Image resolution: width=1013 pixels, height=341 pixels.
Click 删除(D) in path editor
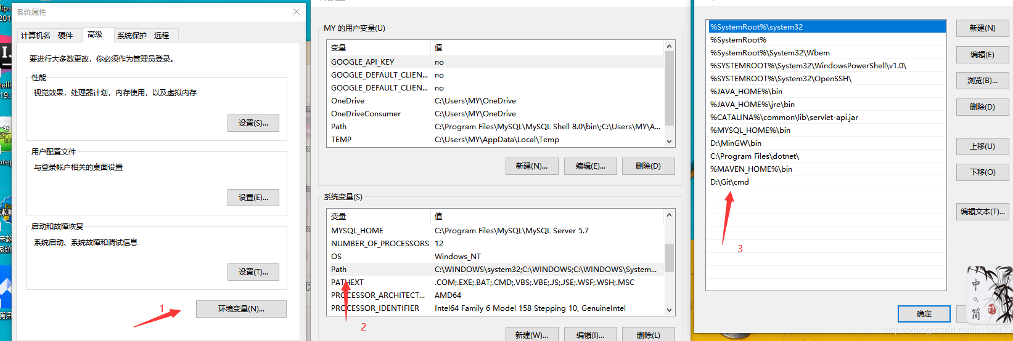[x=982, y=107]
